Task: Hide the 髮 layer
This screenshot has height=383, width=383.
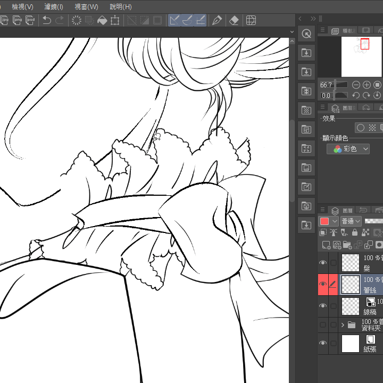Action: 323,263
